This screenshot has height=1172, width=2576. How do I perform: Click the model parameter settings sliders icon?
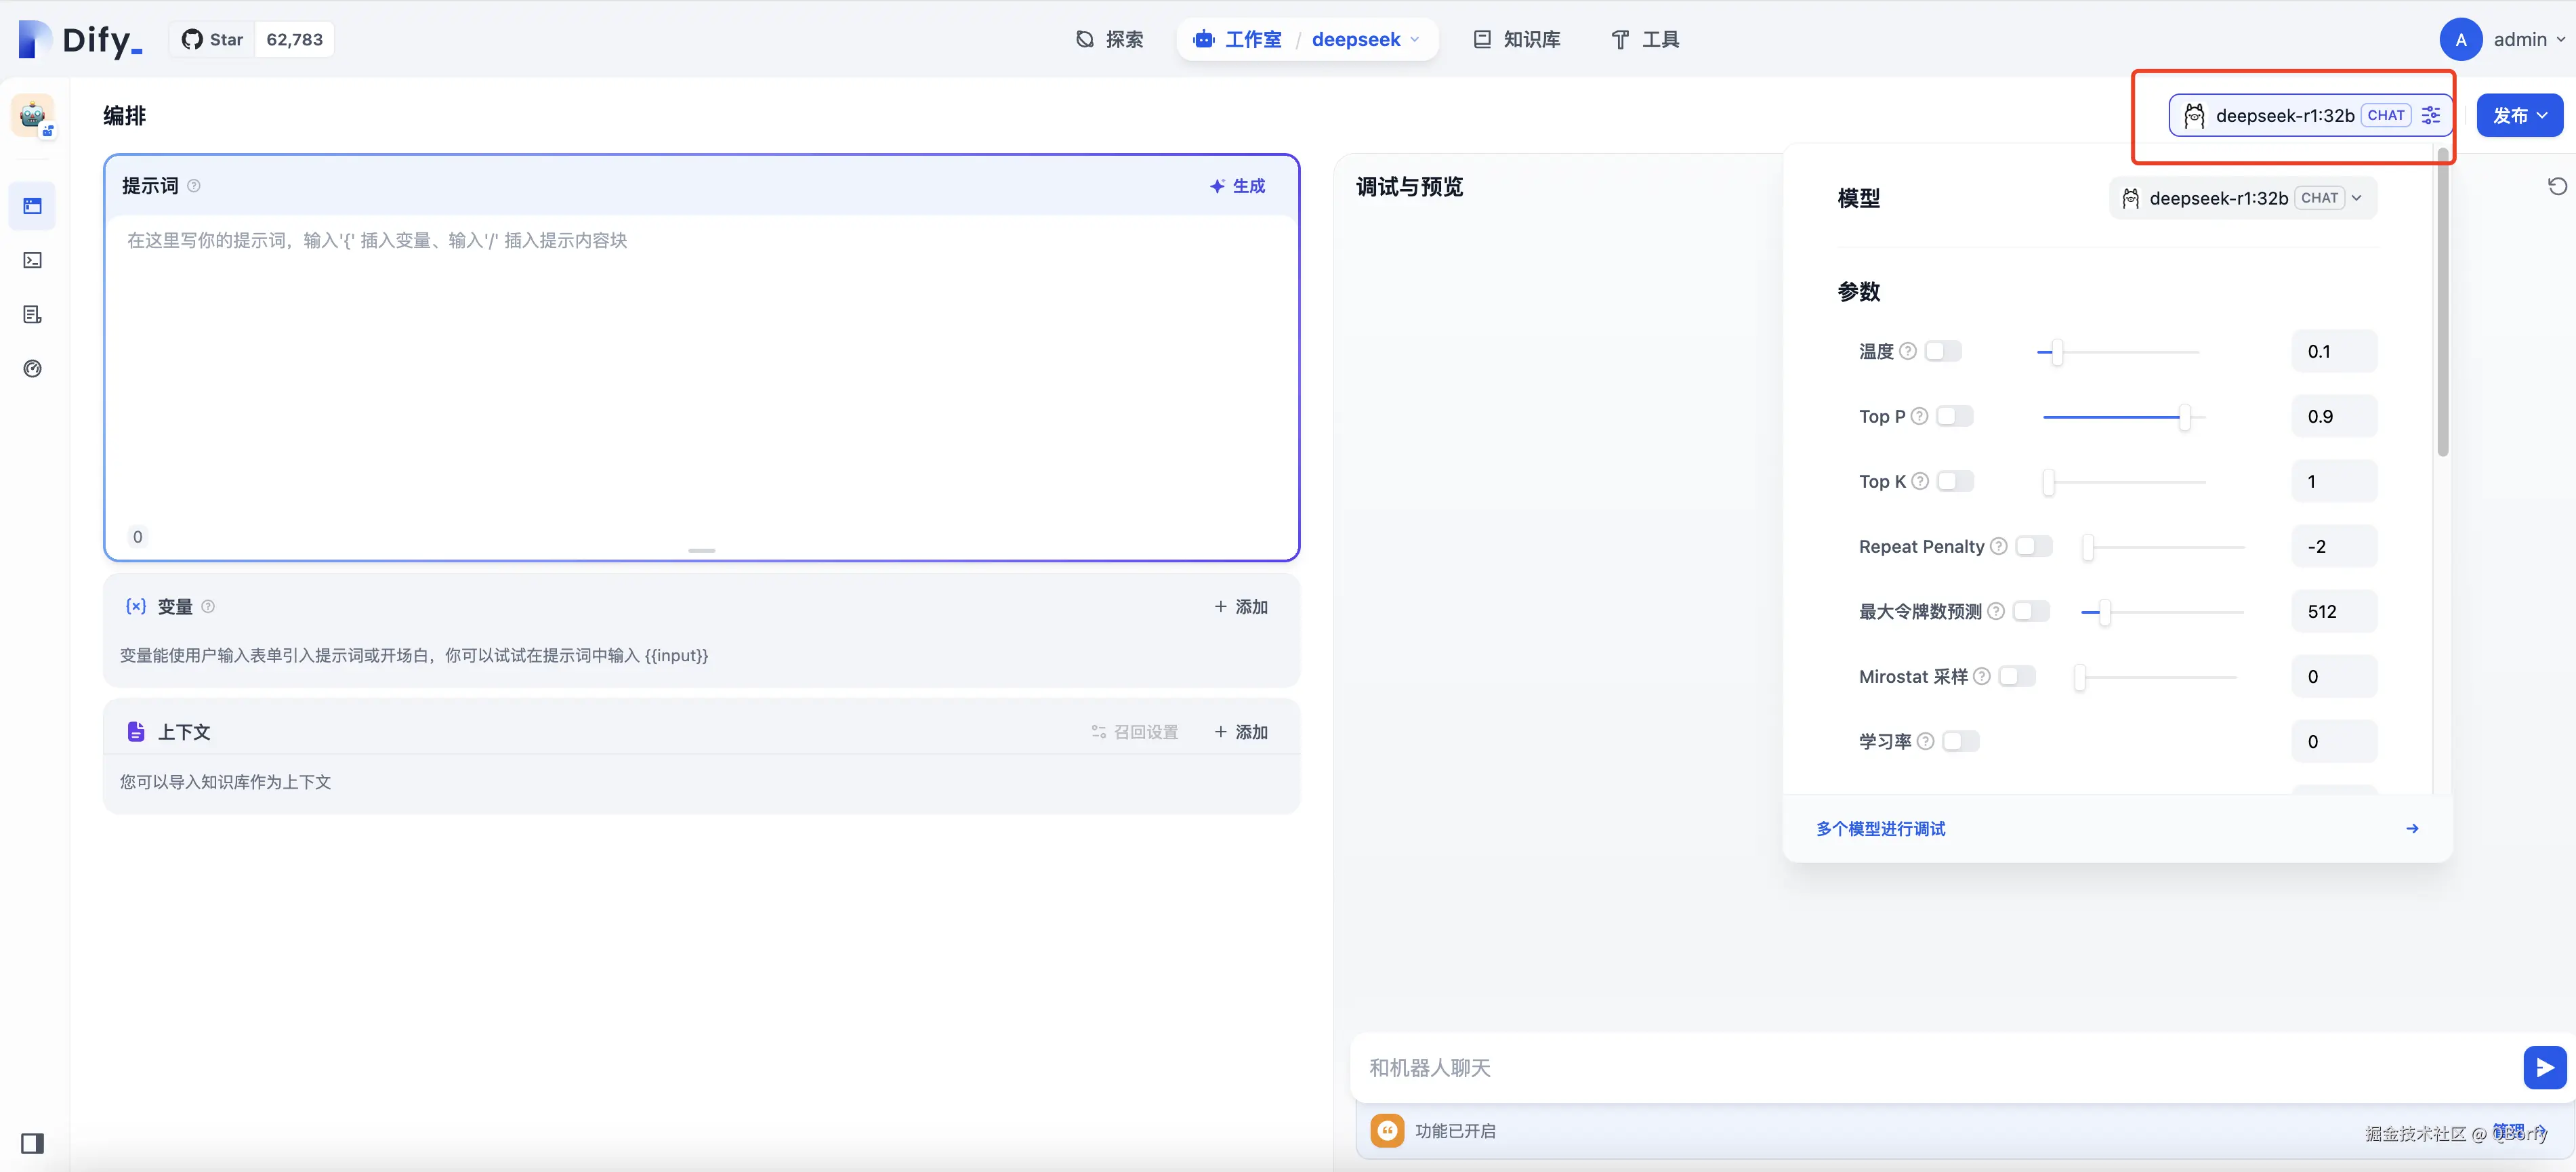[x=2431, y=115]
